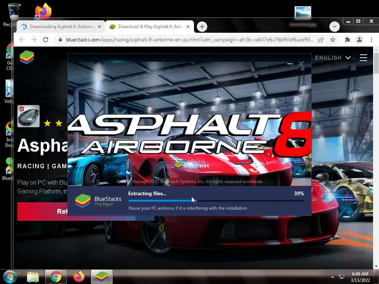Click the Asphalt 8 game icon thumbnail

click(28, 116)
